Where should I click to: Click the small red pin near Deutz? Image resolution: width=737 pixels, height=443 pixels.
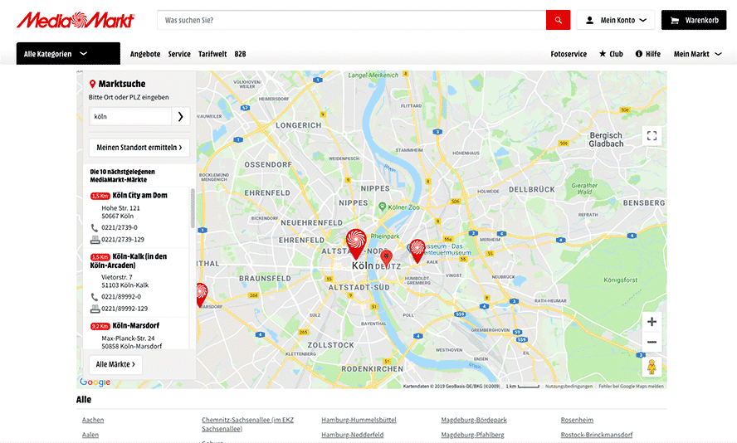tap(387, 258)
